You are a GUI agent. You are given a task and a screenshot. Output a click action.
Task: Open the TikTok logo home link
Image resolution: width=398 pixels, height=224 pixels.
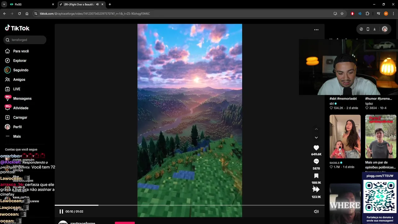17,28
